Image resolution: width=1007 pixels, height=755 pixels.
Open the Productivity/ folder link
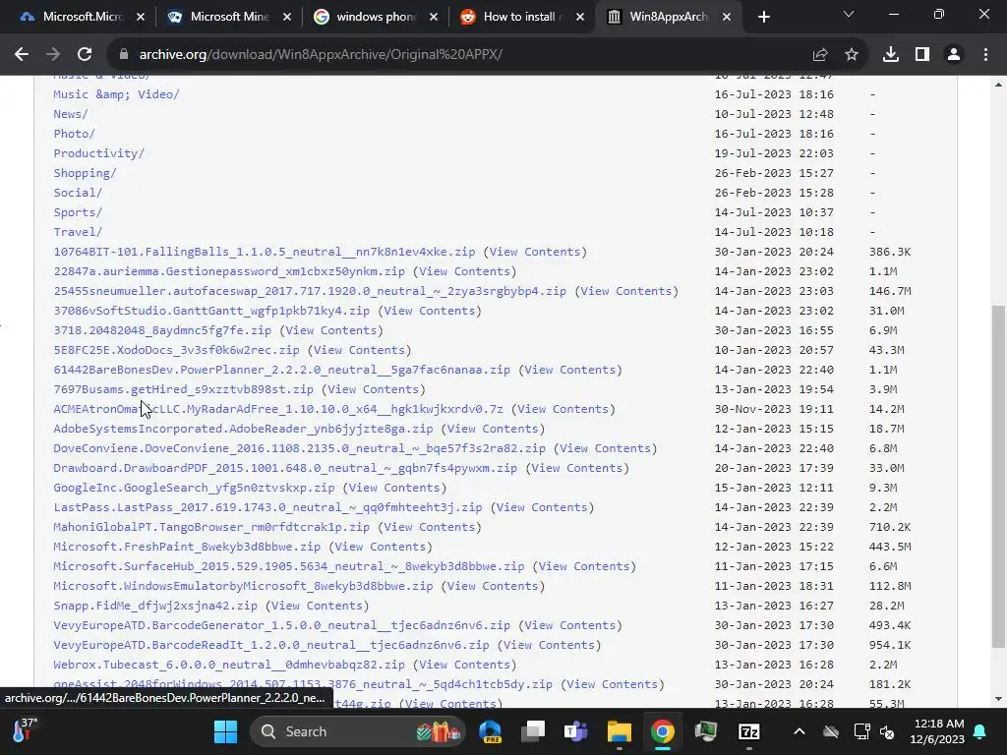(x=99, y=153)
